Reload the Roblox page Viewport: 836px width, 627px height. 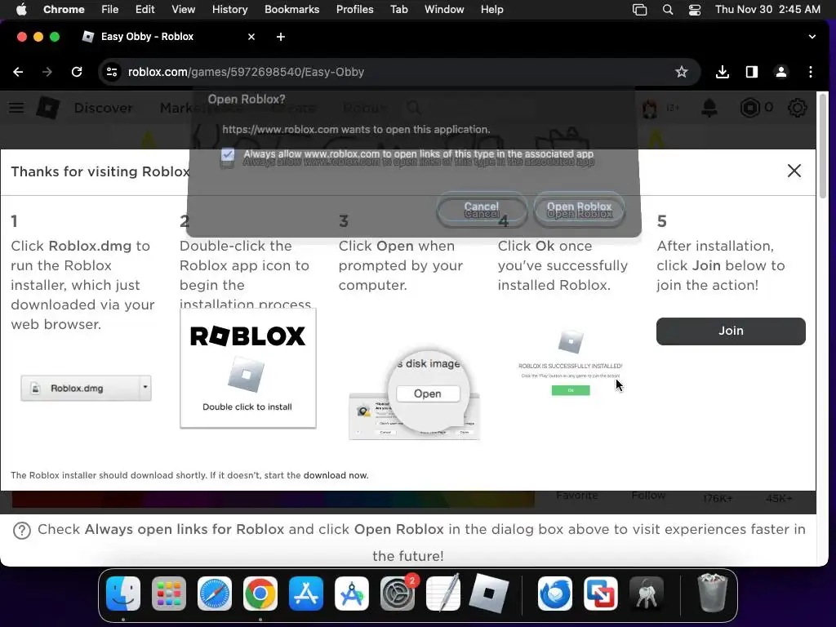tap(77, 72)
